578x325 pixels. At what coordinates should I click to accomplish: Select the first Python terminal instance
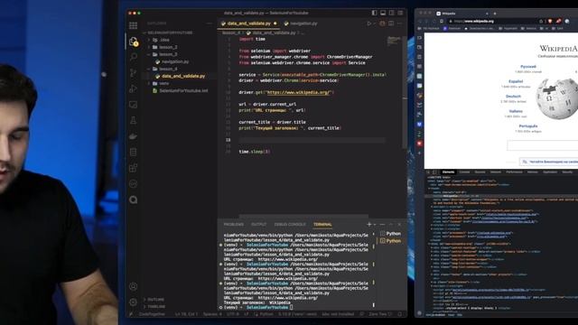point(391,234)
